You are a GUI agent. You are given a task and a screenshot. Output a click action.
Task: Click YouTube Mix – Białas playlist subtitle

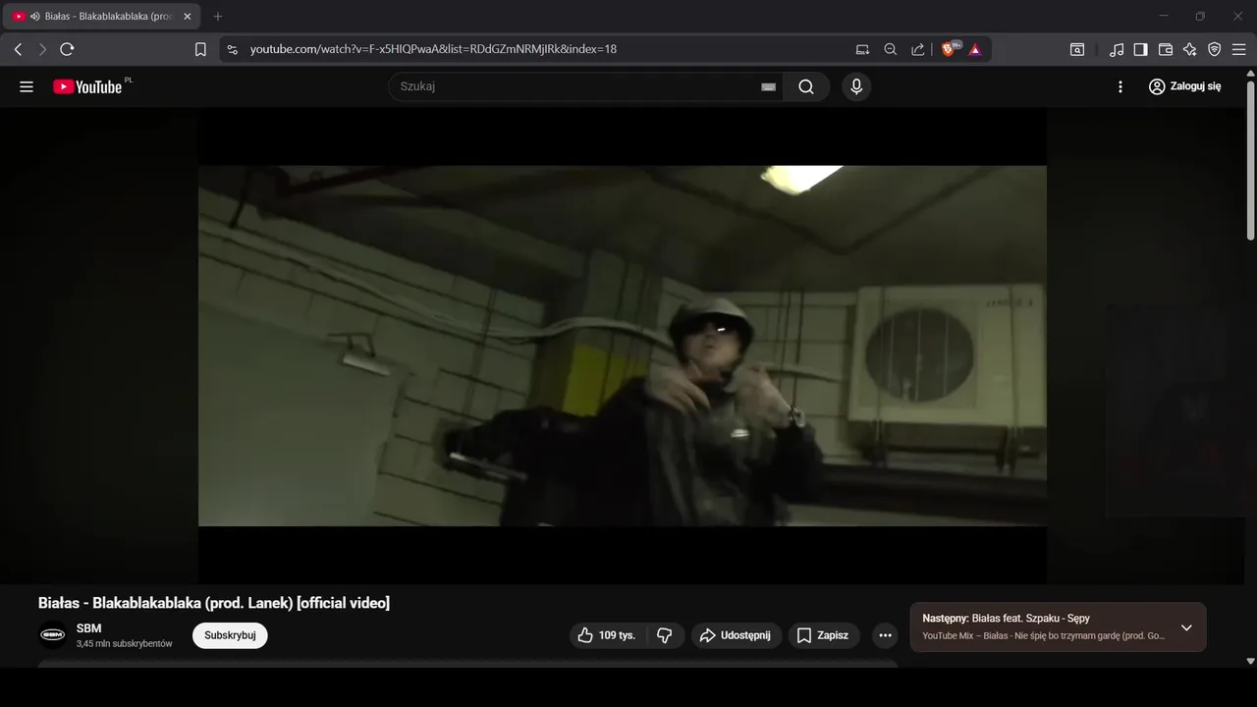[x=1043, y=636]
